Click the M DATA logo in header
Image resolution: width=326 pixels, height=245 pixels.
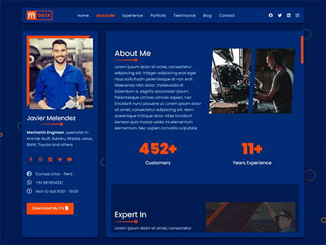39,16
